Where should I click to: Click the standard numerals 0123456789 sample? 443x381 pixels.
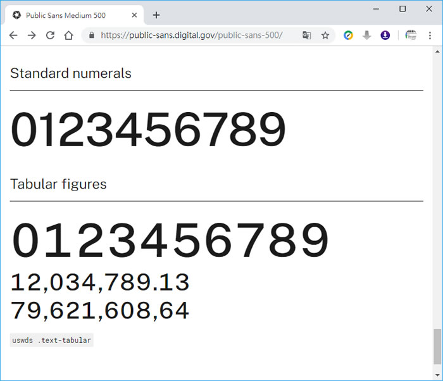[x=148, y=129]
